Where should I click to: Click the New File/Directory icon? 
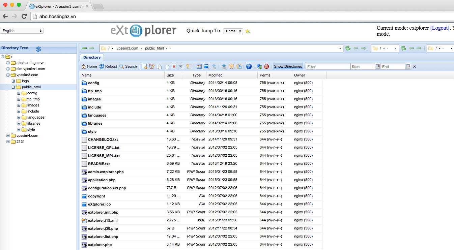click(x=144, y=66)
